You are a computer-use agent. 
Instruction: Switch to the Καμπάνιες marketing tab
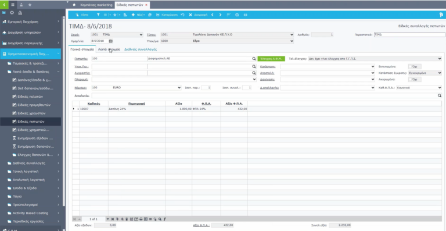(96, 5)
